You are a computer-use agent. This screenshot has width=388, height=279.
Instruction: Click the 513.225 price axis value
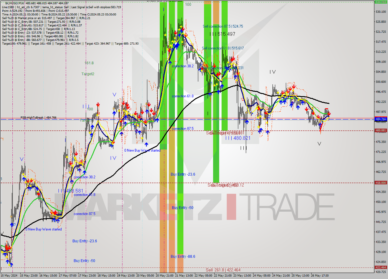[x=381, y=52]
